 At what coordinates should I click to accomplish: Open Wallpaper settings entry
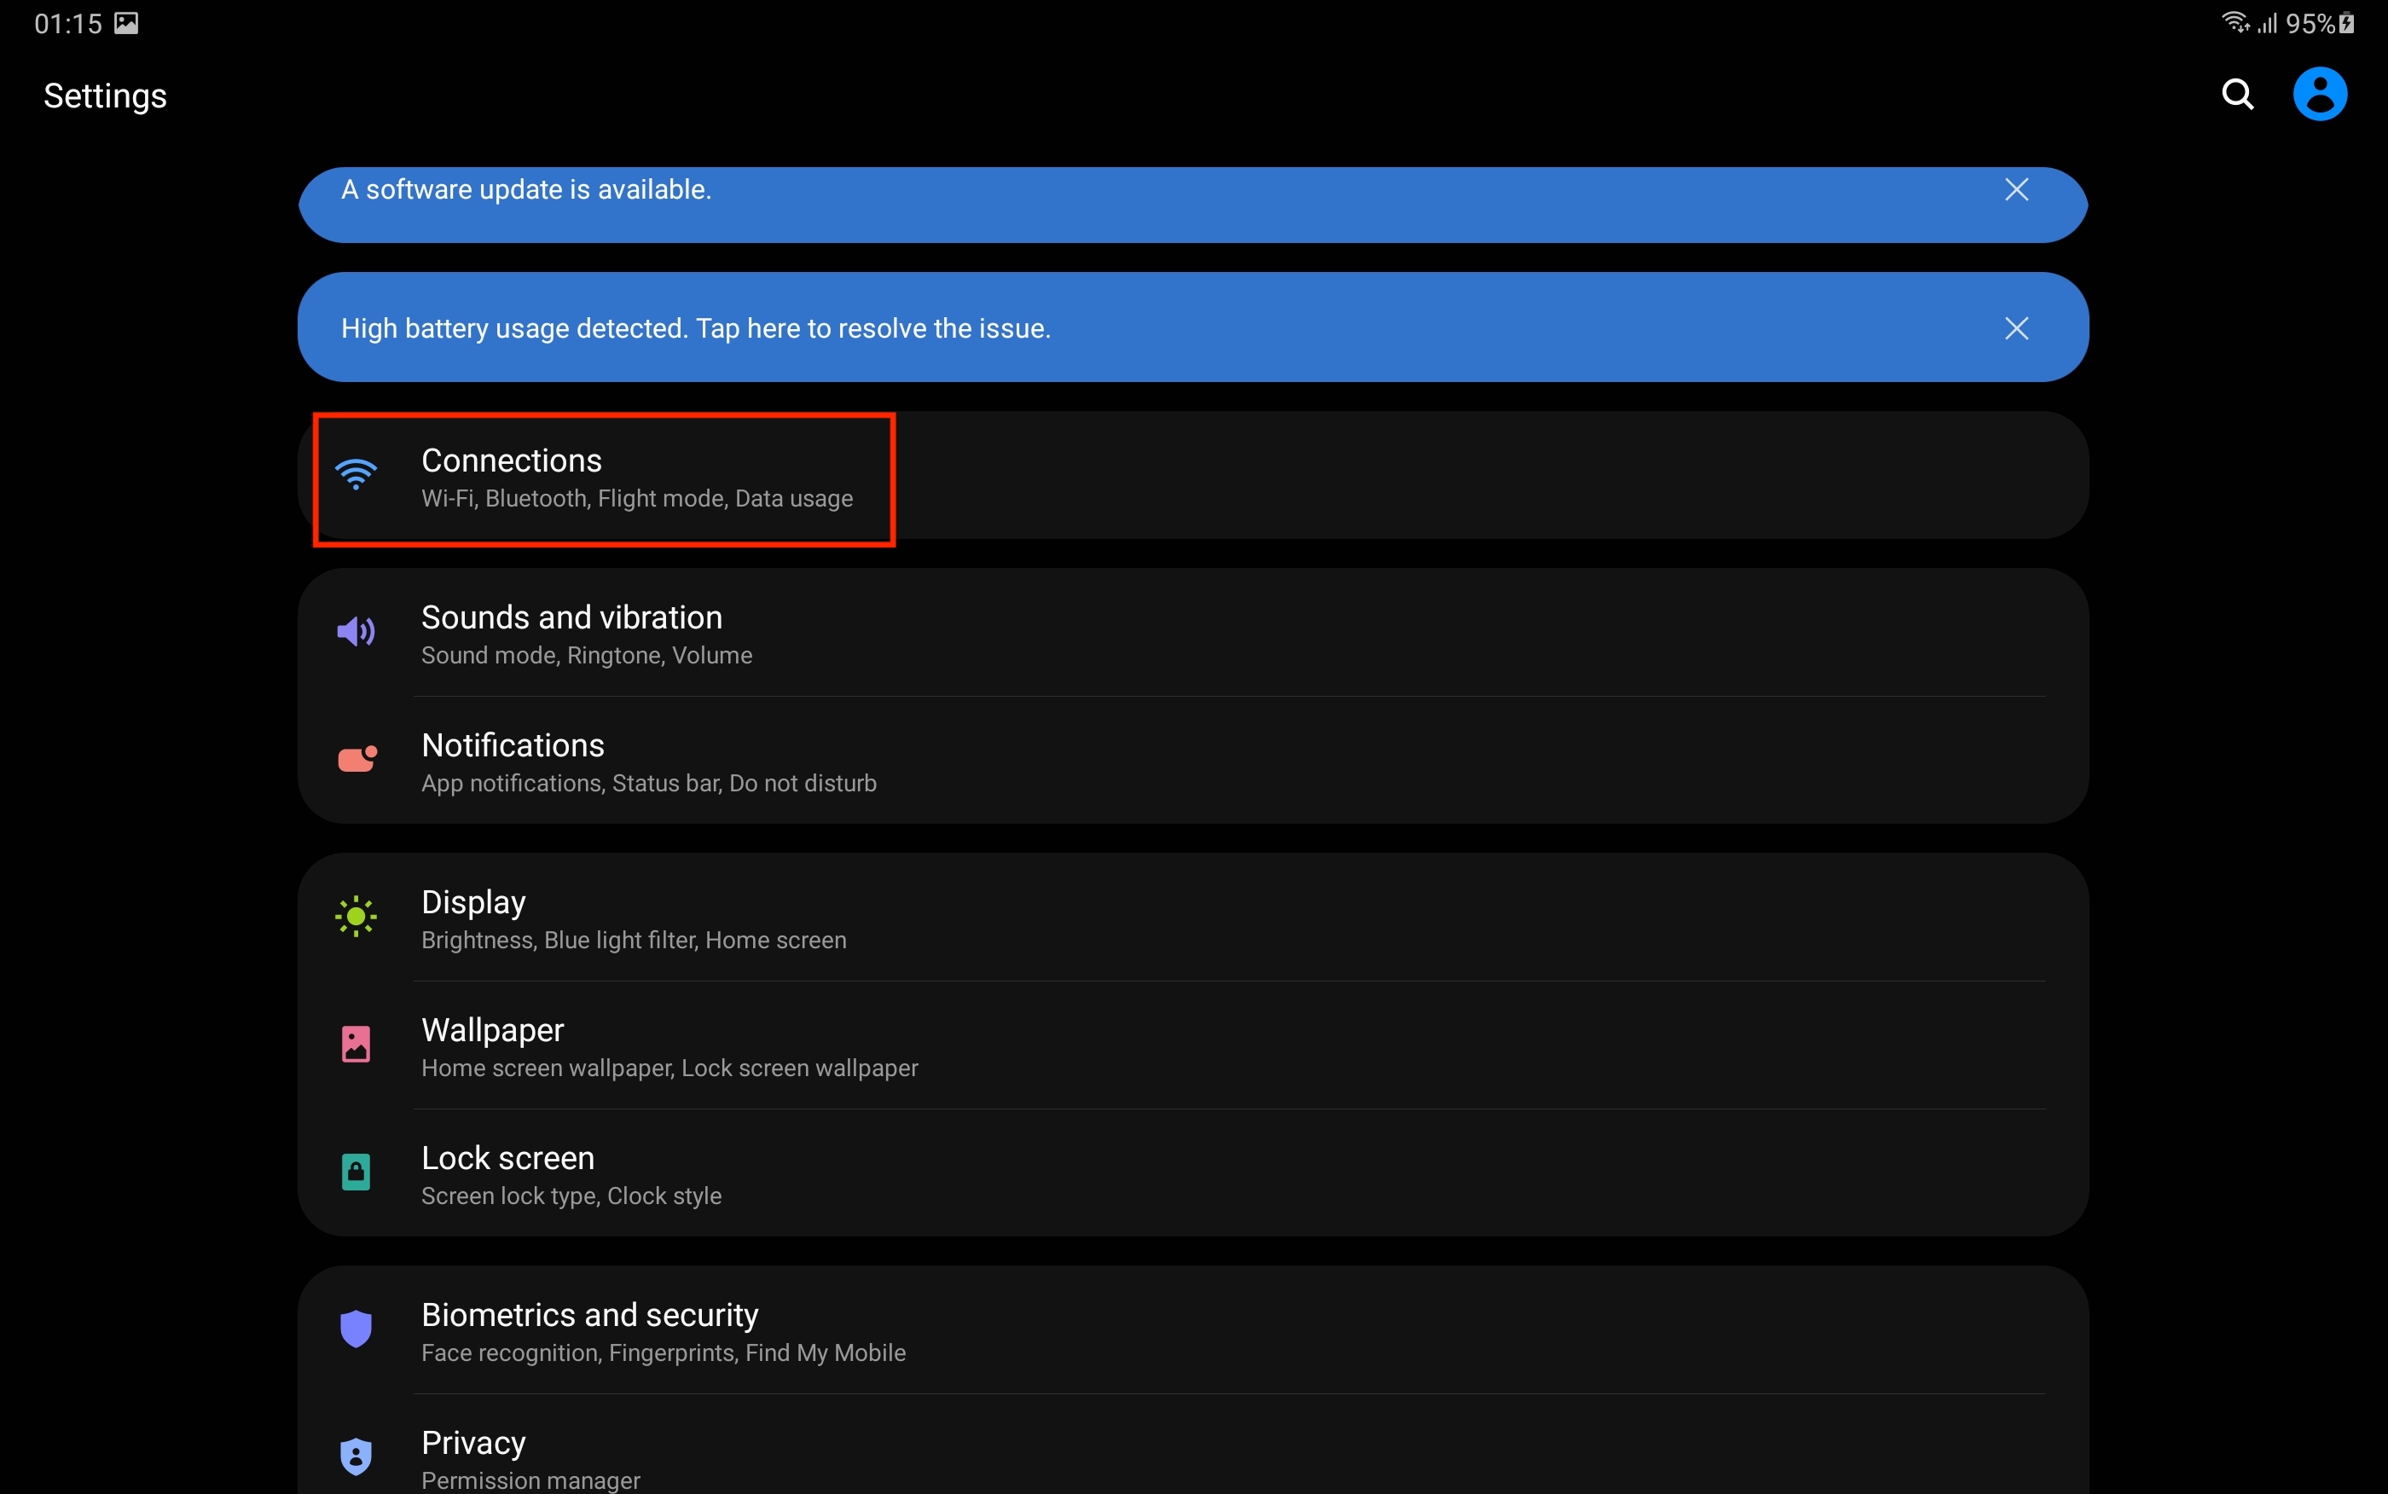(1185, 1046)
